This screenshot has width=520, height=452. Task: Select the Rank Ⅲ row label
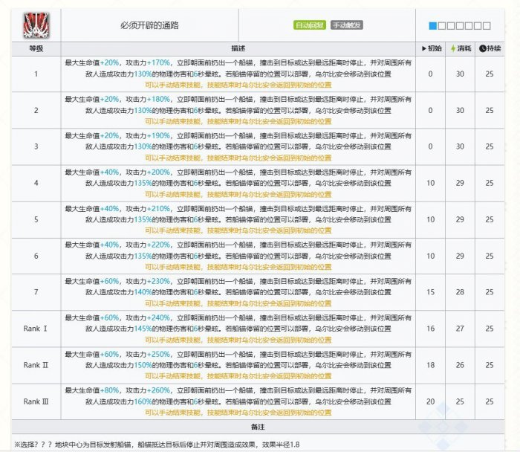(x=36, y=401)
